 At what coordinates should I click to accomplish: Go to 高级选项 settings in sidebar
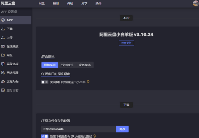coord(16,64)
